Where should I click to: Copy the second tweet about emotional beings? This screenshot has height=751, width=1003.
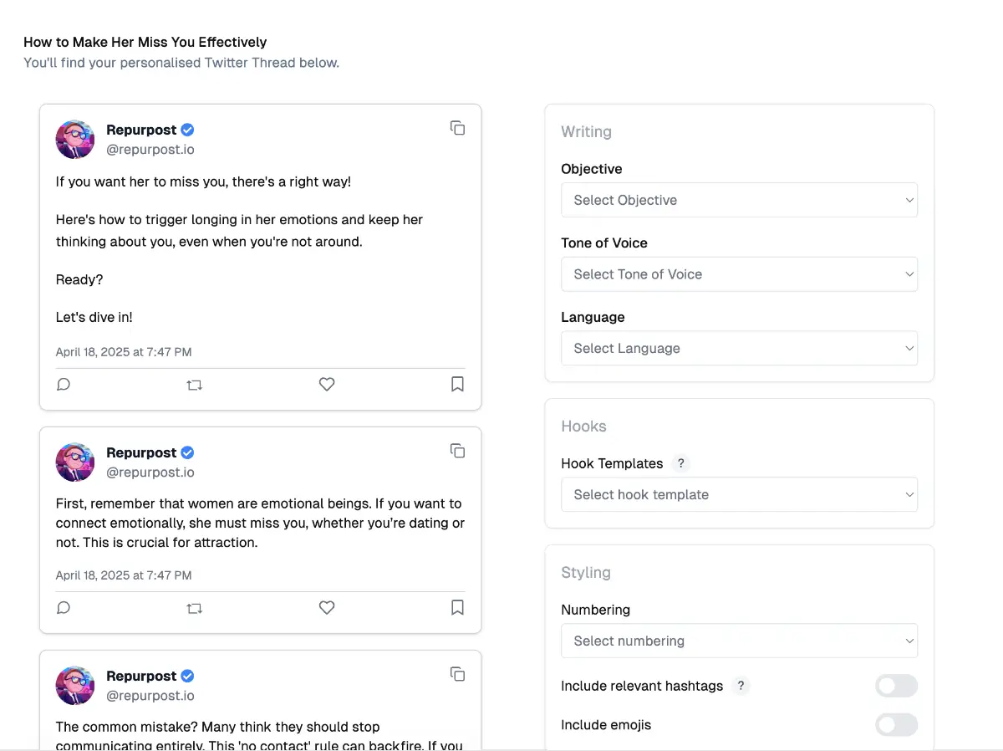point(457,451)
